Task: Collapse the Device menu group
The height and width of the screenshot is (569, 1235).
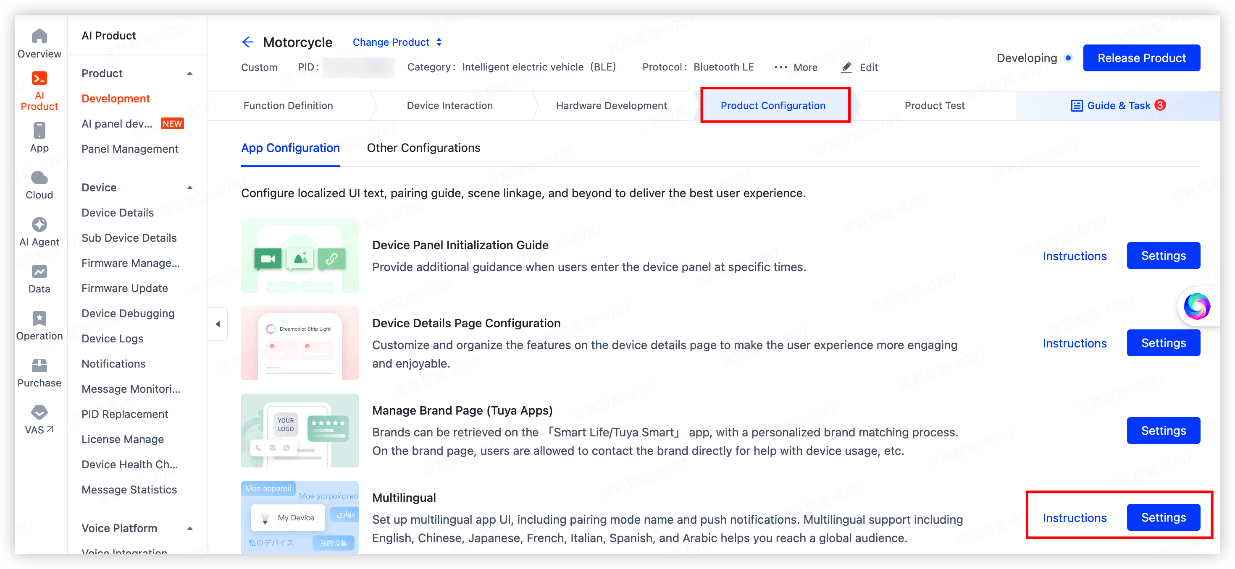Action: [190, 187]
